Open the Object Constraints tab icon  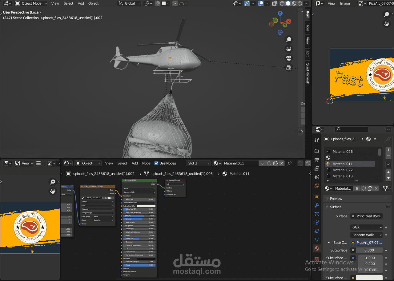click(317, 231)
